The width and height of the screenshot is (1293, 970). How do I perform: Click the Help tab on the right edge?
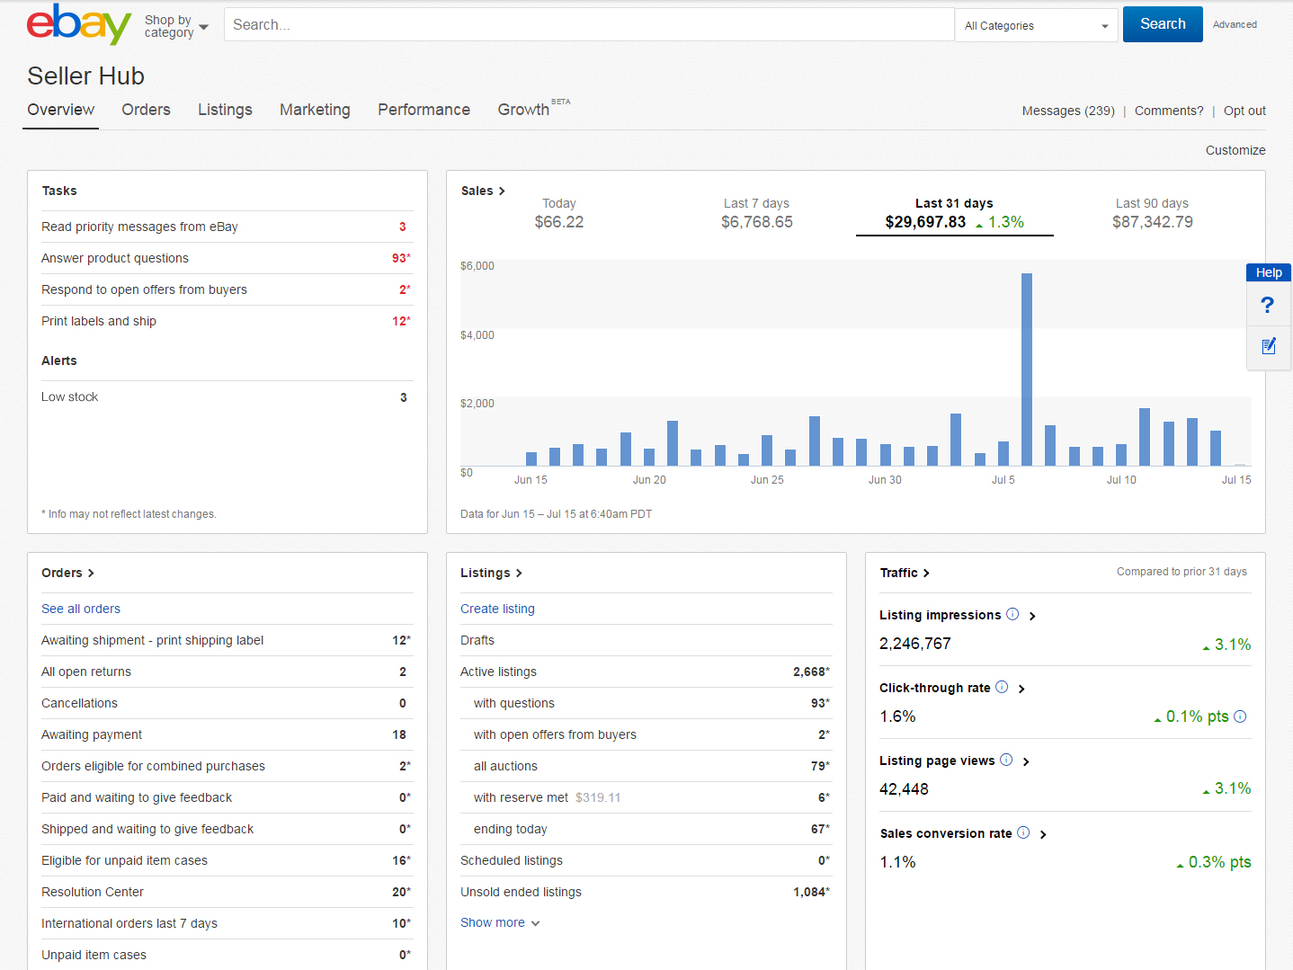(1269, 272)
